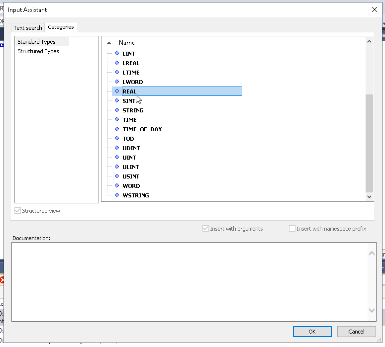
Task: Click the diamond icon beside STRING
Action: point(117,110)
